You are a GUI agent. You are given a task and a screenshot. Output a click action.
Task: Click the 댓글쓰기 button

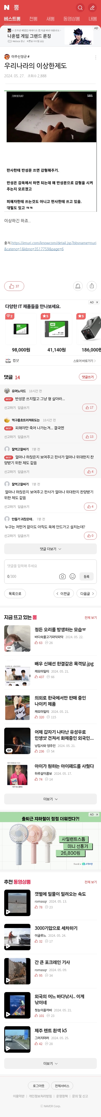click(88, 377)
